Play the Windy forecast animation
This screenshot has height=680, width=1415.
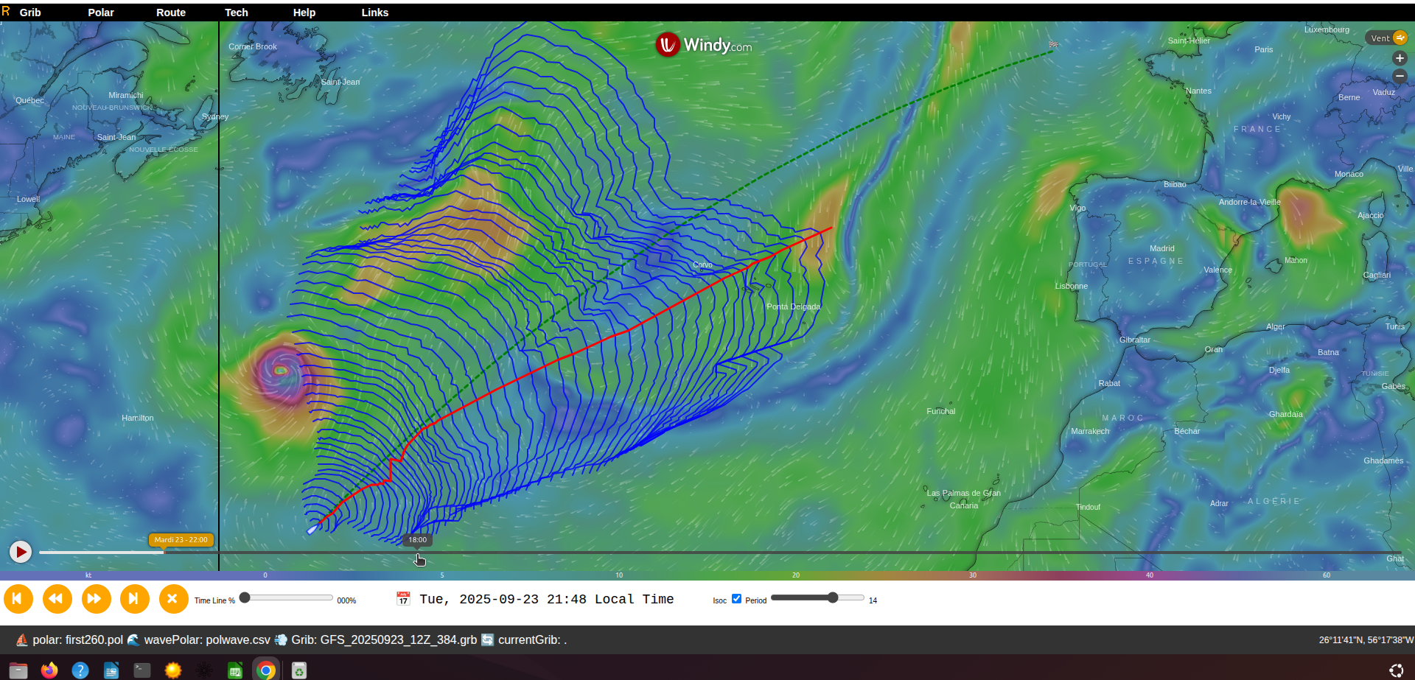click(x=20, y=551)
